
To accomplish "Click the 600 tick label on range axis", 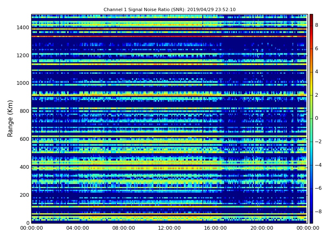I will pyautogui.click(x=24, y=139).
